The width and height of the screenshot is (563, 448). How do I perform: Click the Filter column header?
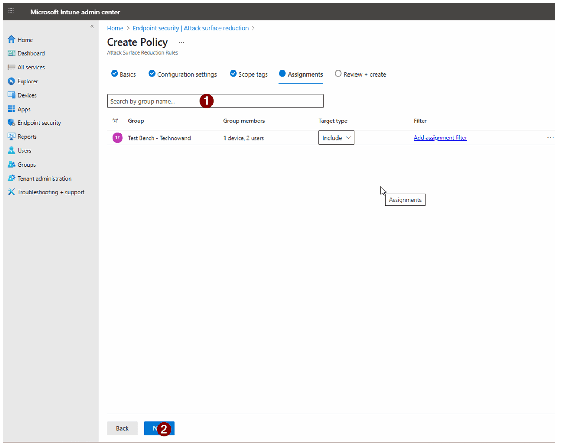tap(420, 121)
